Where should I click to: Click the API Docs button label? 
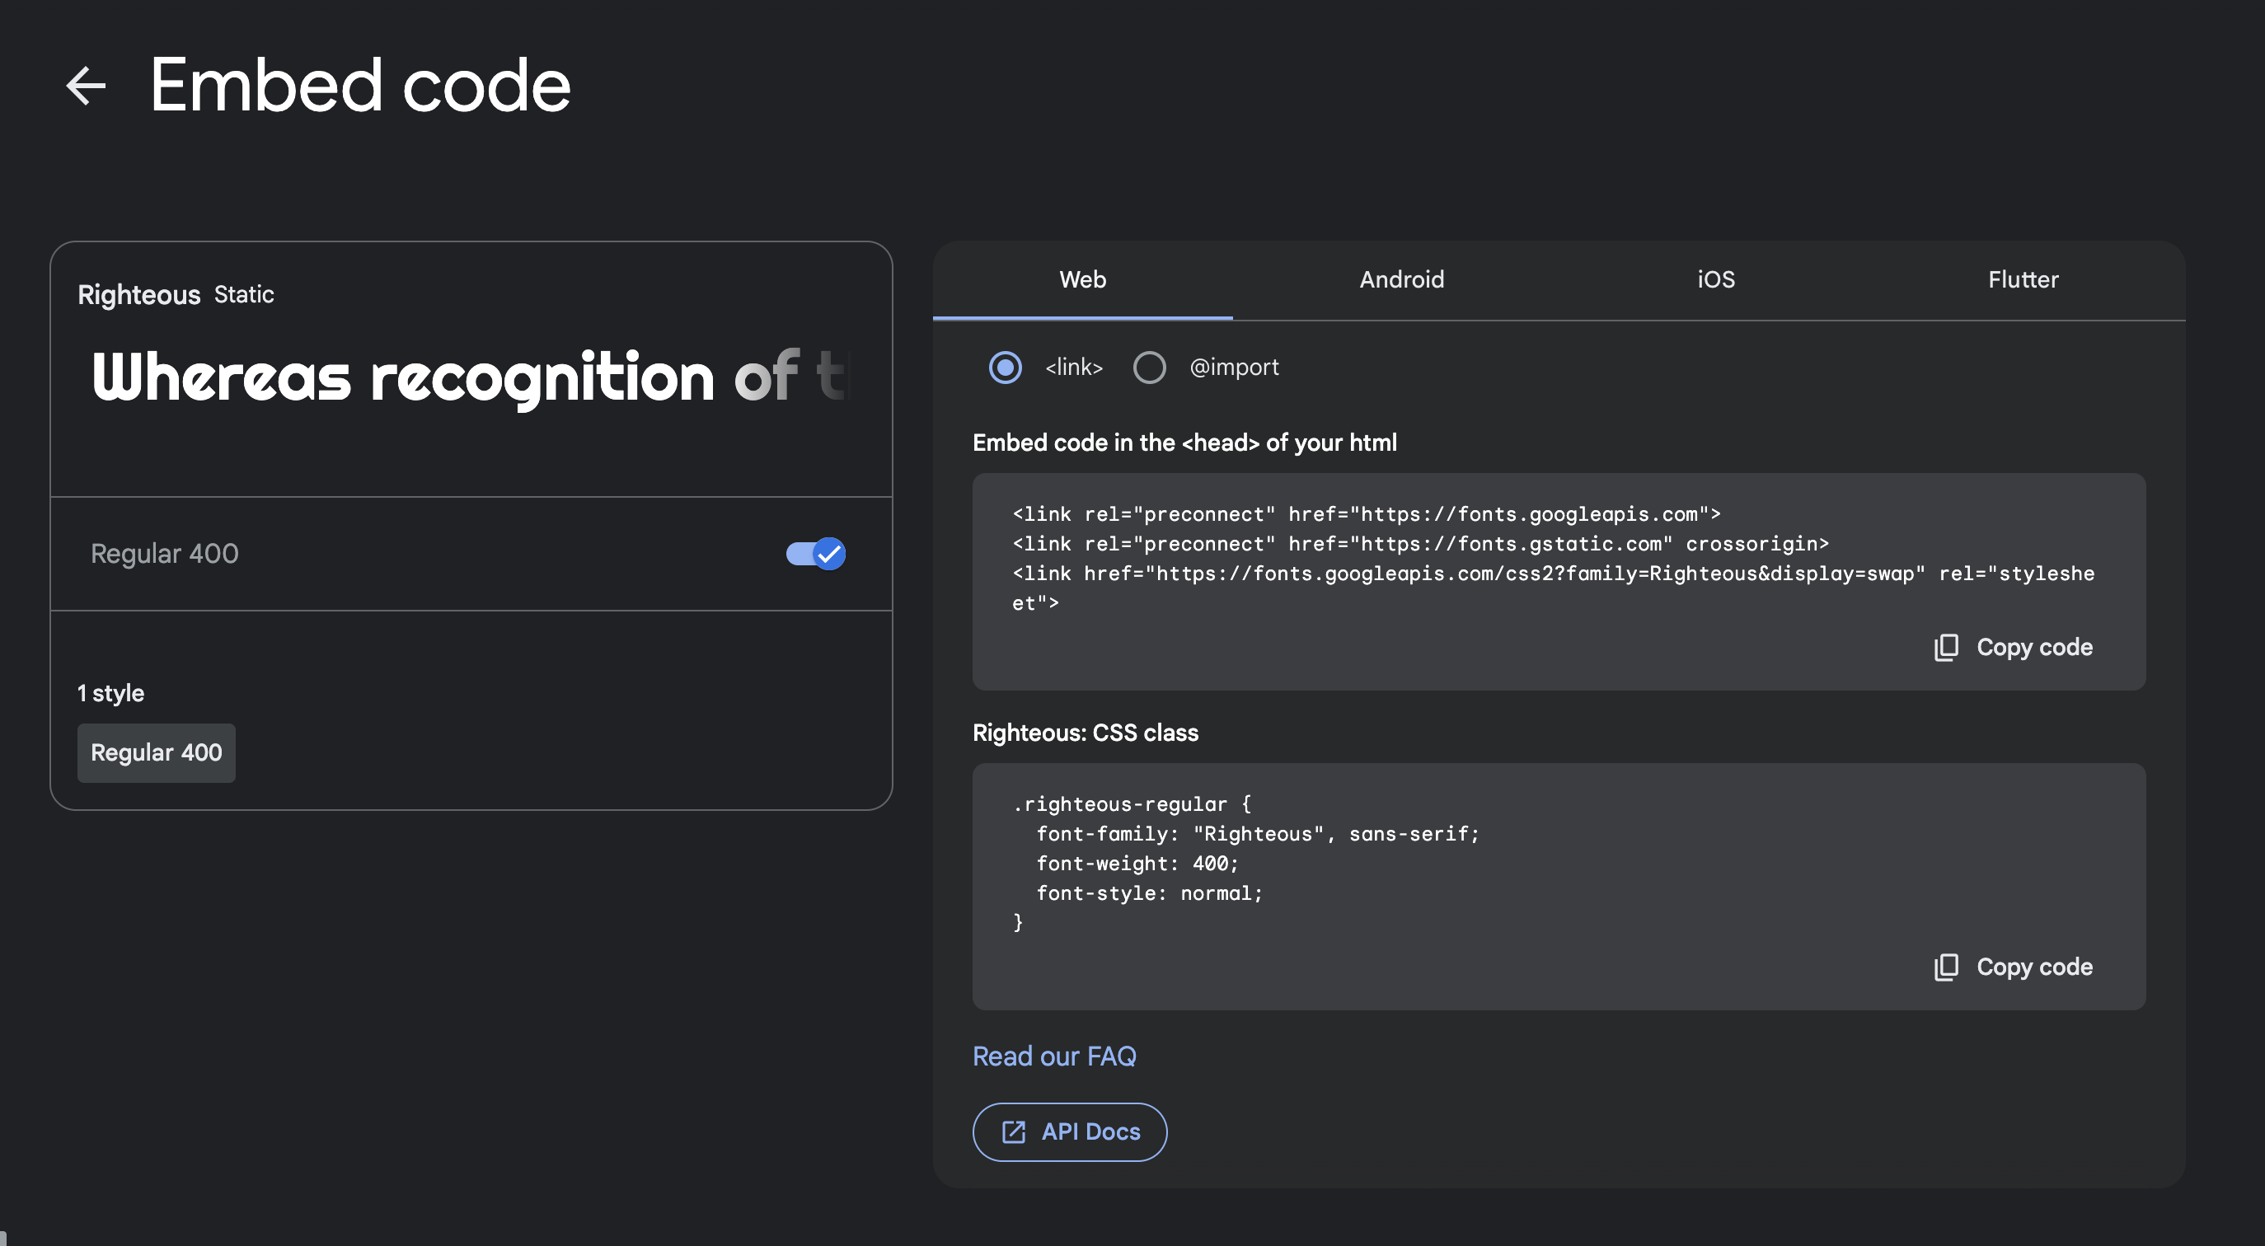click(1090, 1131)
